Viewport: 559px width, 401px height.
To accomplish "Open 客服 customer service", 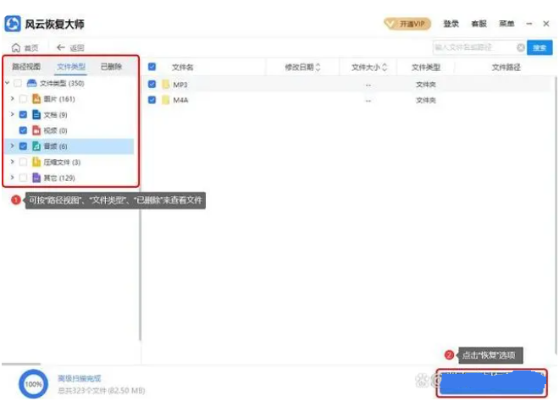I will click(x=479, y=24).
